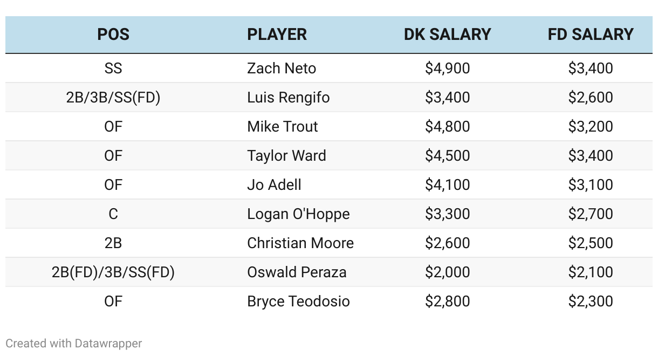Image resolution: width=658 pixels, height=356 pixels.
Task: Click the Mike Trout player cell
Action: pos(283,127)
